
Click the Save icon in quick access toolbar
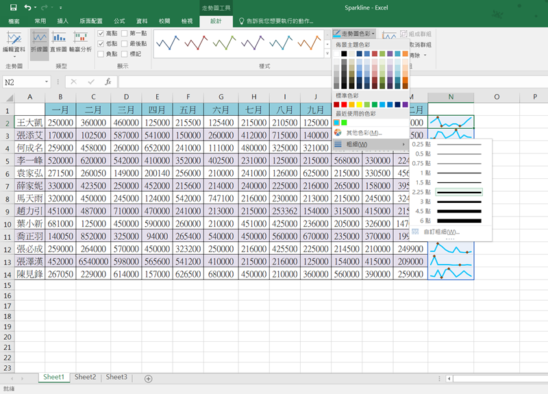[13, 8]
